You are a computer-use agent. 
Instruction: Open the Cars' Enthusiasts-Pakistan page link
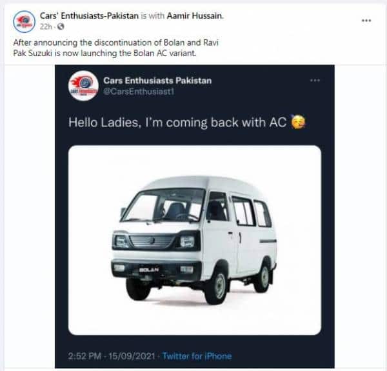89,15
